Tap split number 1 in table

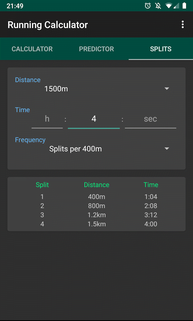point(42,197)
